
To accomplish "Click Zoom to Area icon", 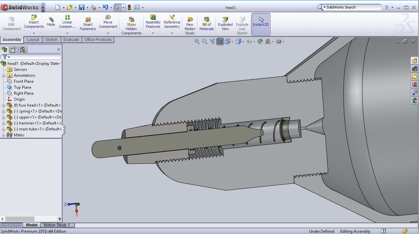I will click(204, 41).
